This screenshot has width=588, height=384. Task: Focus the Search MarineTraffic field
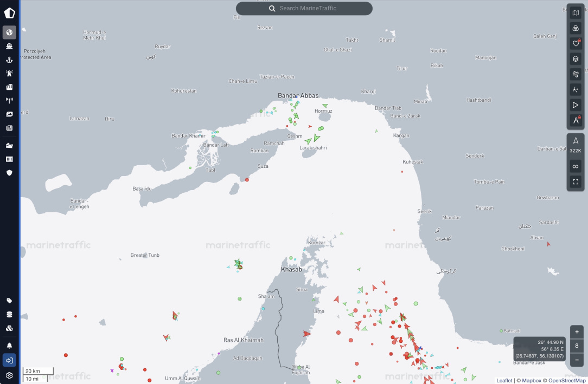pyautogui.click(x=304, y=8)
